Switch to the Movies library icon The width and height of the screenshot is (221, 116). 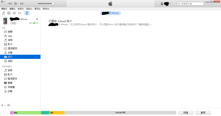coord(9,13)
